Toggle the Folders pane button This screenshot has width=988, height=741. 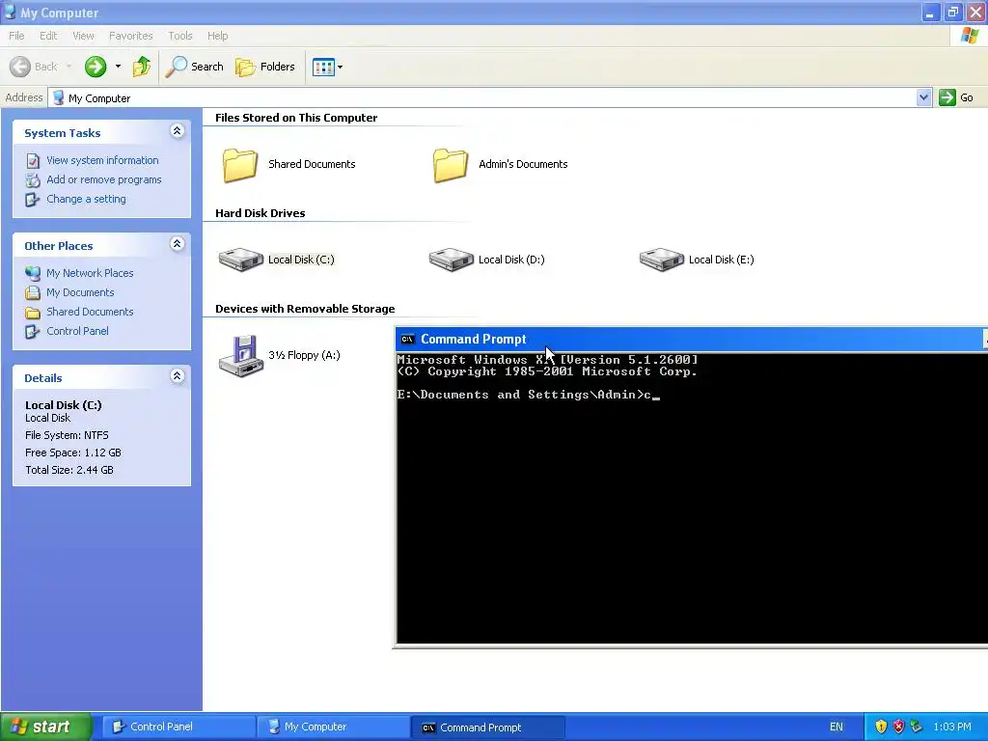[265, 67]
